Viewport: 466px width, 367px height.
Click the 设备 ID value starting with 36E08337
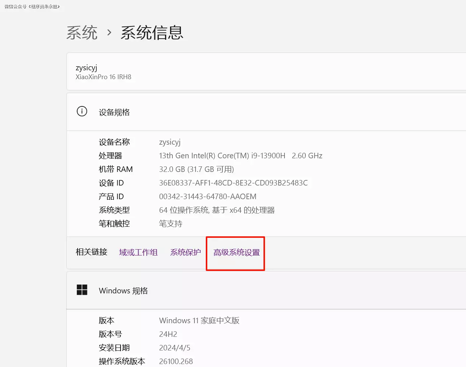tap(233, 183)
